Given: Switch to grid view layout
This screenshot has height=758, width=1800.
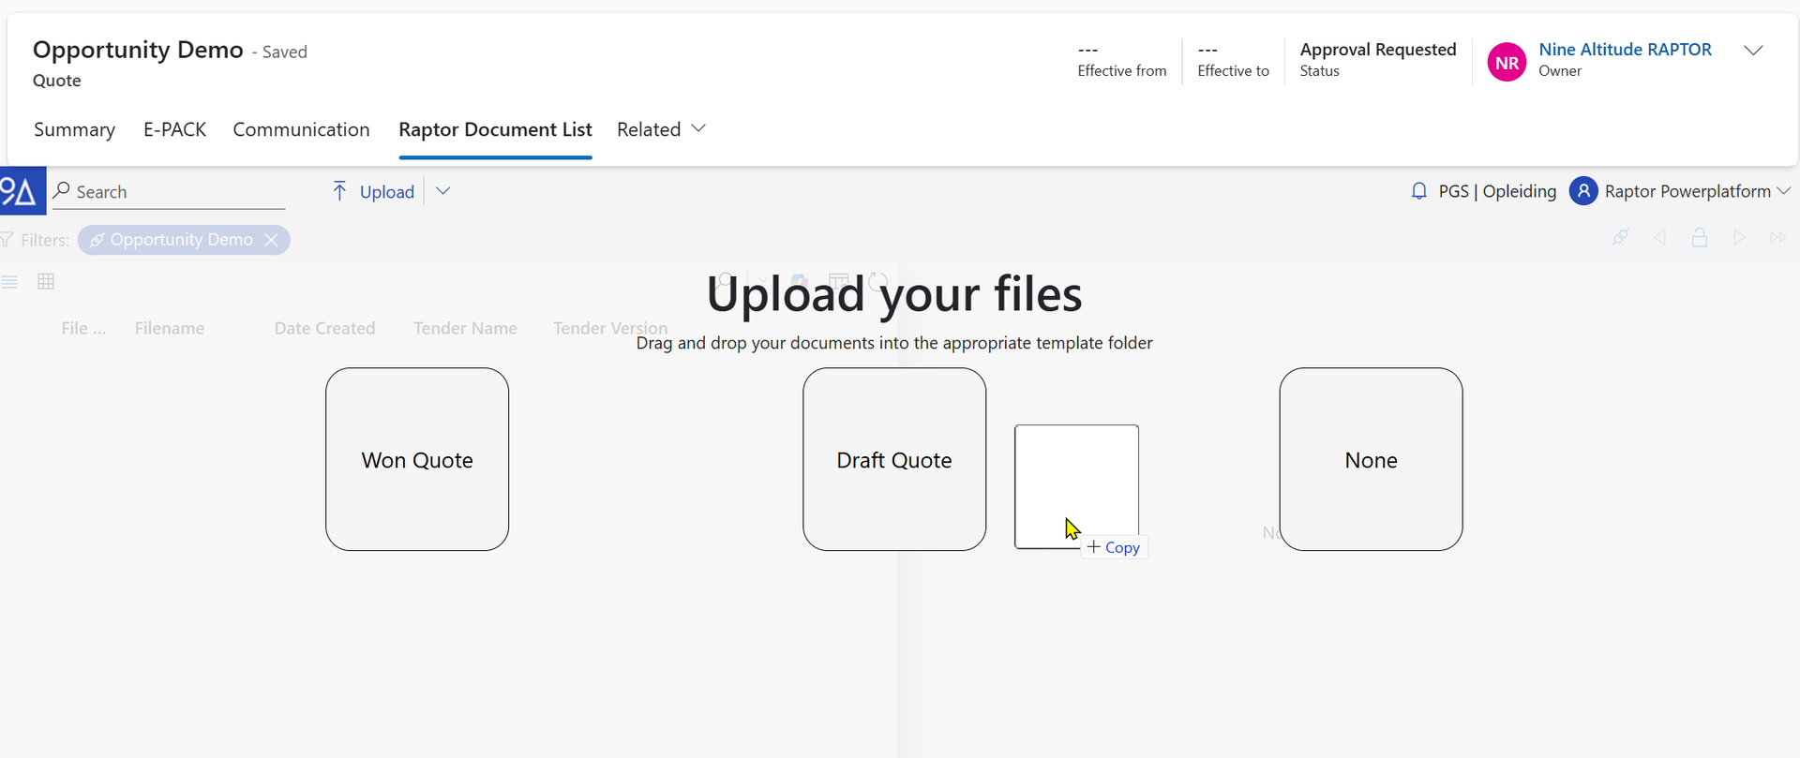Looking at the screenshot, I should [x=46, y=282].
